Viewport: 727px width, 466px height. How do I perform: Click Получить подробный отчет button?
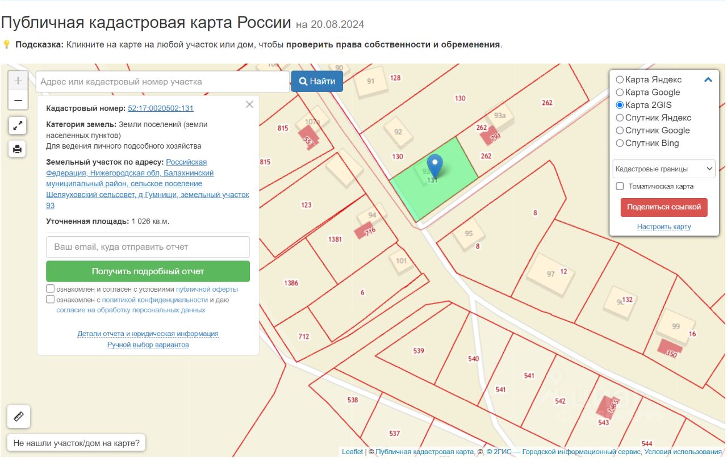(x=148, y=271)
